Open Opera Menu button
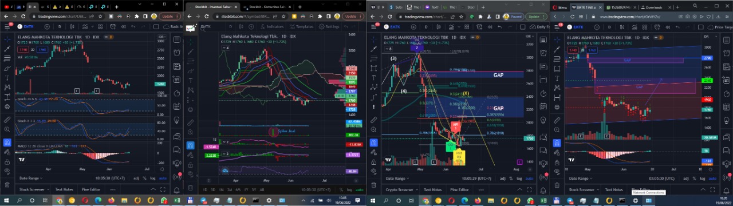The image size is (733, 206). pos(560,7)
